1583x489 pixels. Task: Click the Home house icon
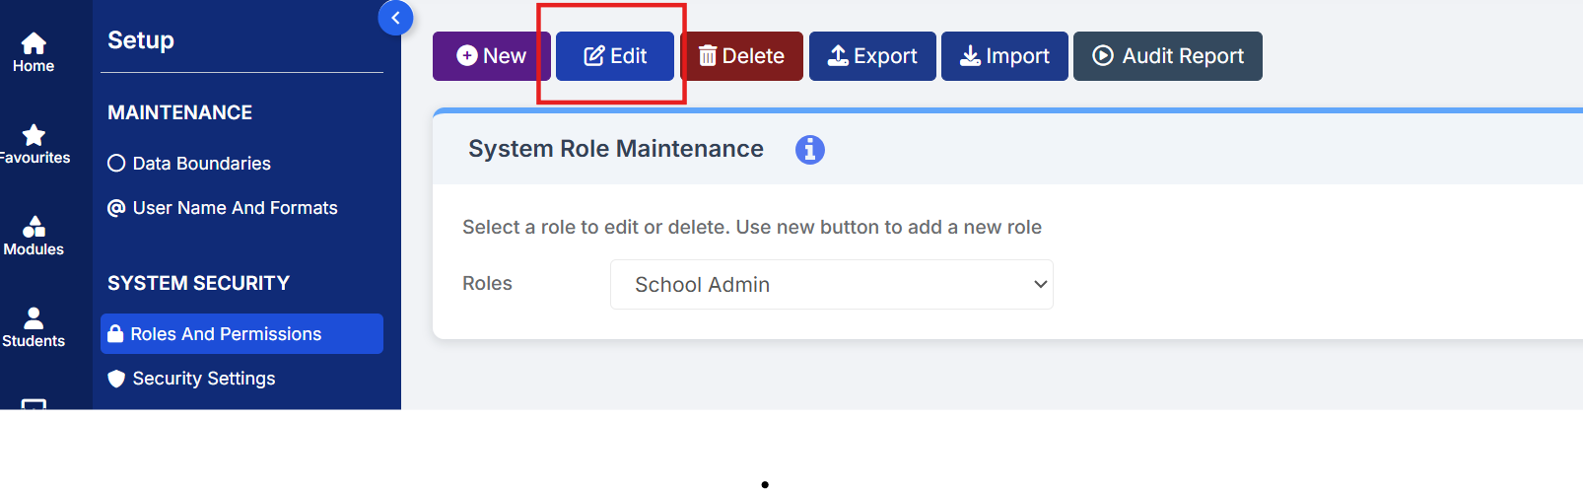pos(34,43)
